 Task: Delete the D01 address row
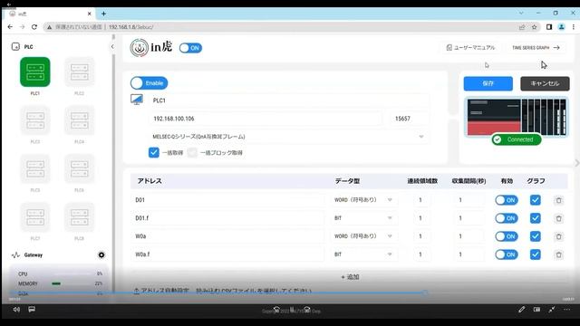point(558,200)
